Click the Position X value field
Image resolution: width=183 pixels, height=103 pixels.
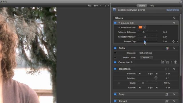[x=150, y=74]
